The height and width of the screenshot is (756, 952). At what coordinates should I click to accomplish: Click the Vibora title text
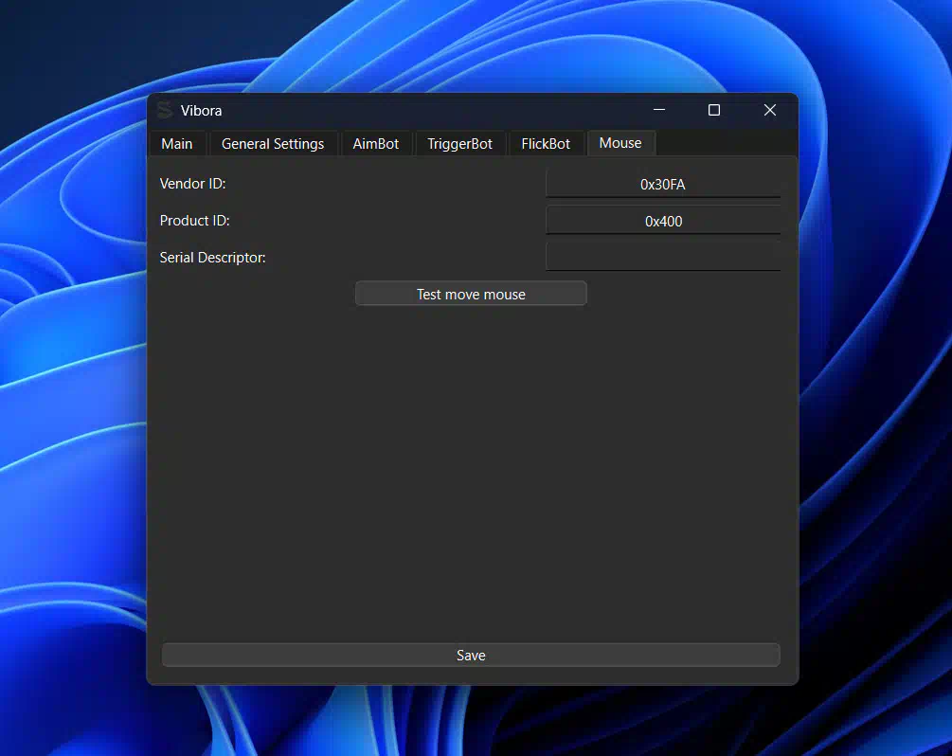[204, 110]
